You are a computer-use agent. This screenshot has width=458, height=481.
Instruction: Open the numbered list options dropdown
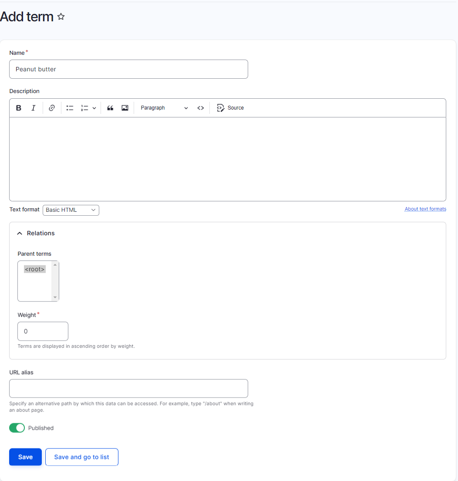(94, 107)
